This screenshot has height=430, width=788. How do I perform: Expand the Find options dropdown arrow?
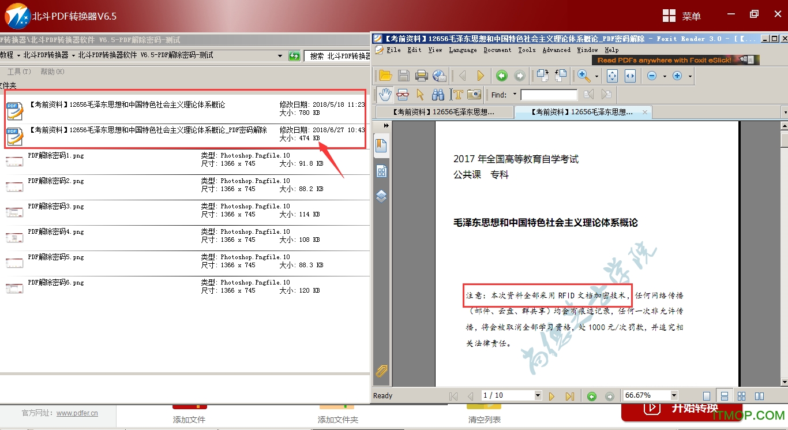point(515,95)
